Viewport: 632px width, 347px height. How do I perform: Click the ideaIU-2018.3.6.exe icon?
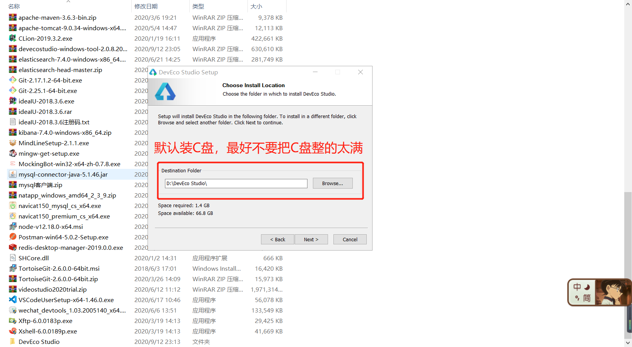13,101
